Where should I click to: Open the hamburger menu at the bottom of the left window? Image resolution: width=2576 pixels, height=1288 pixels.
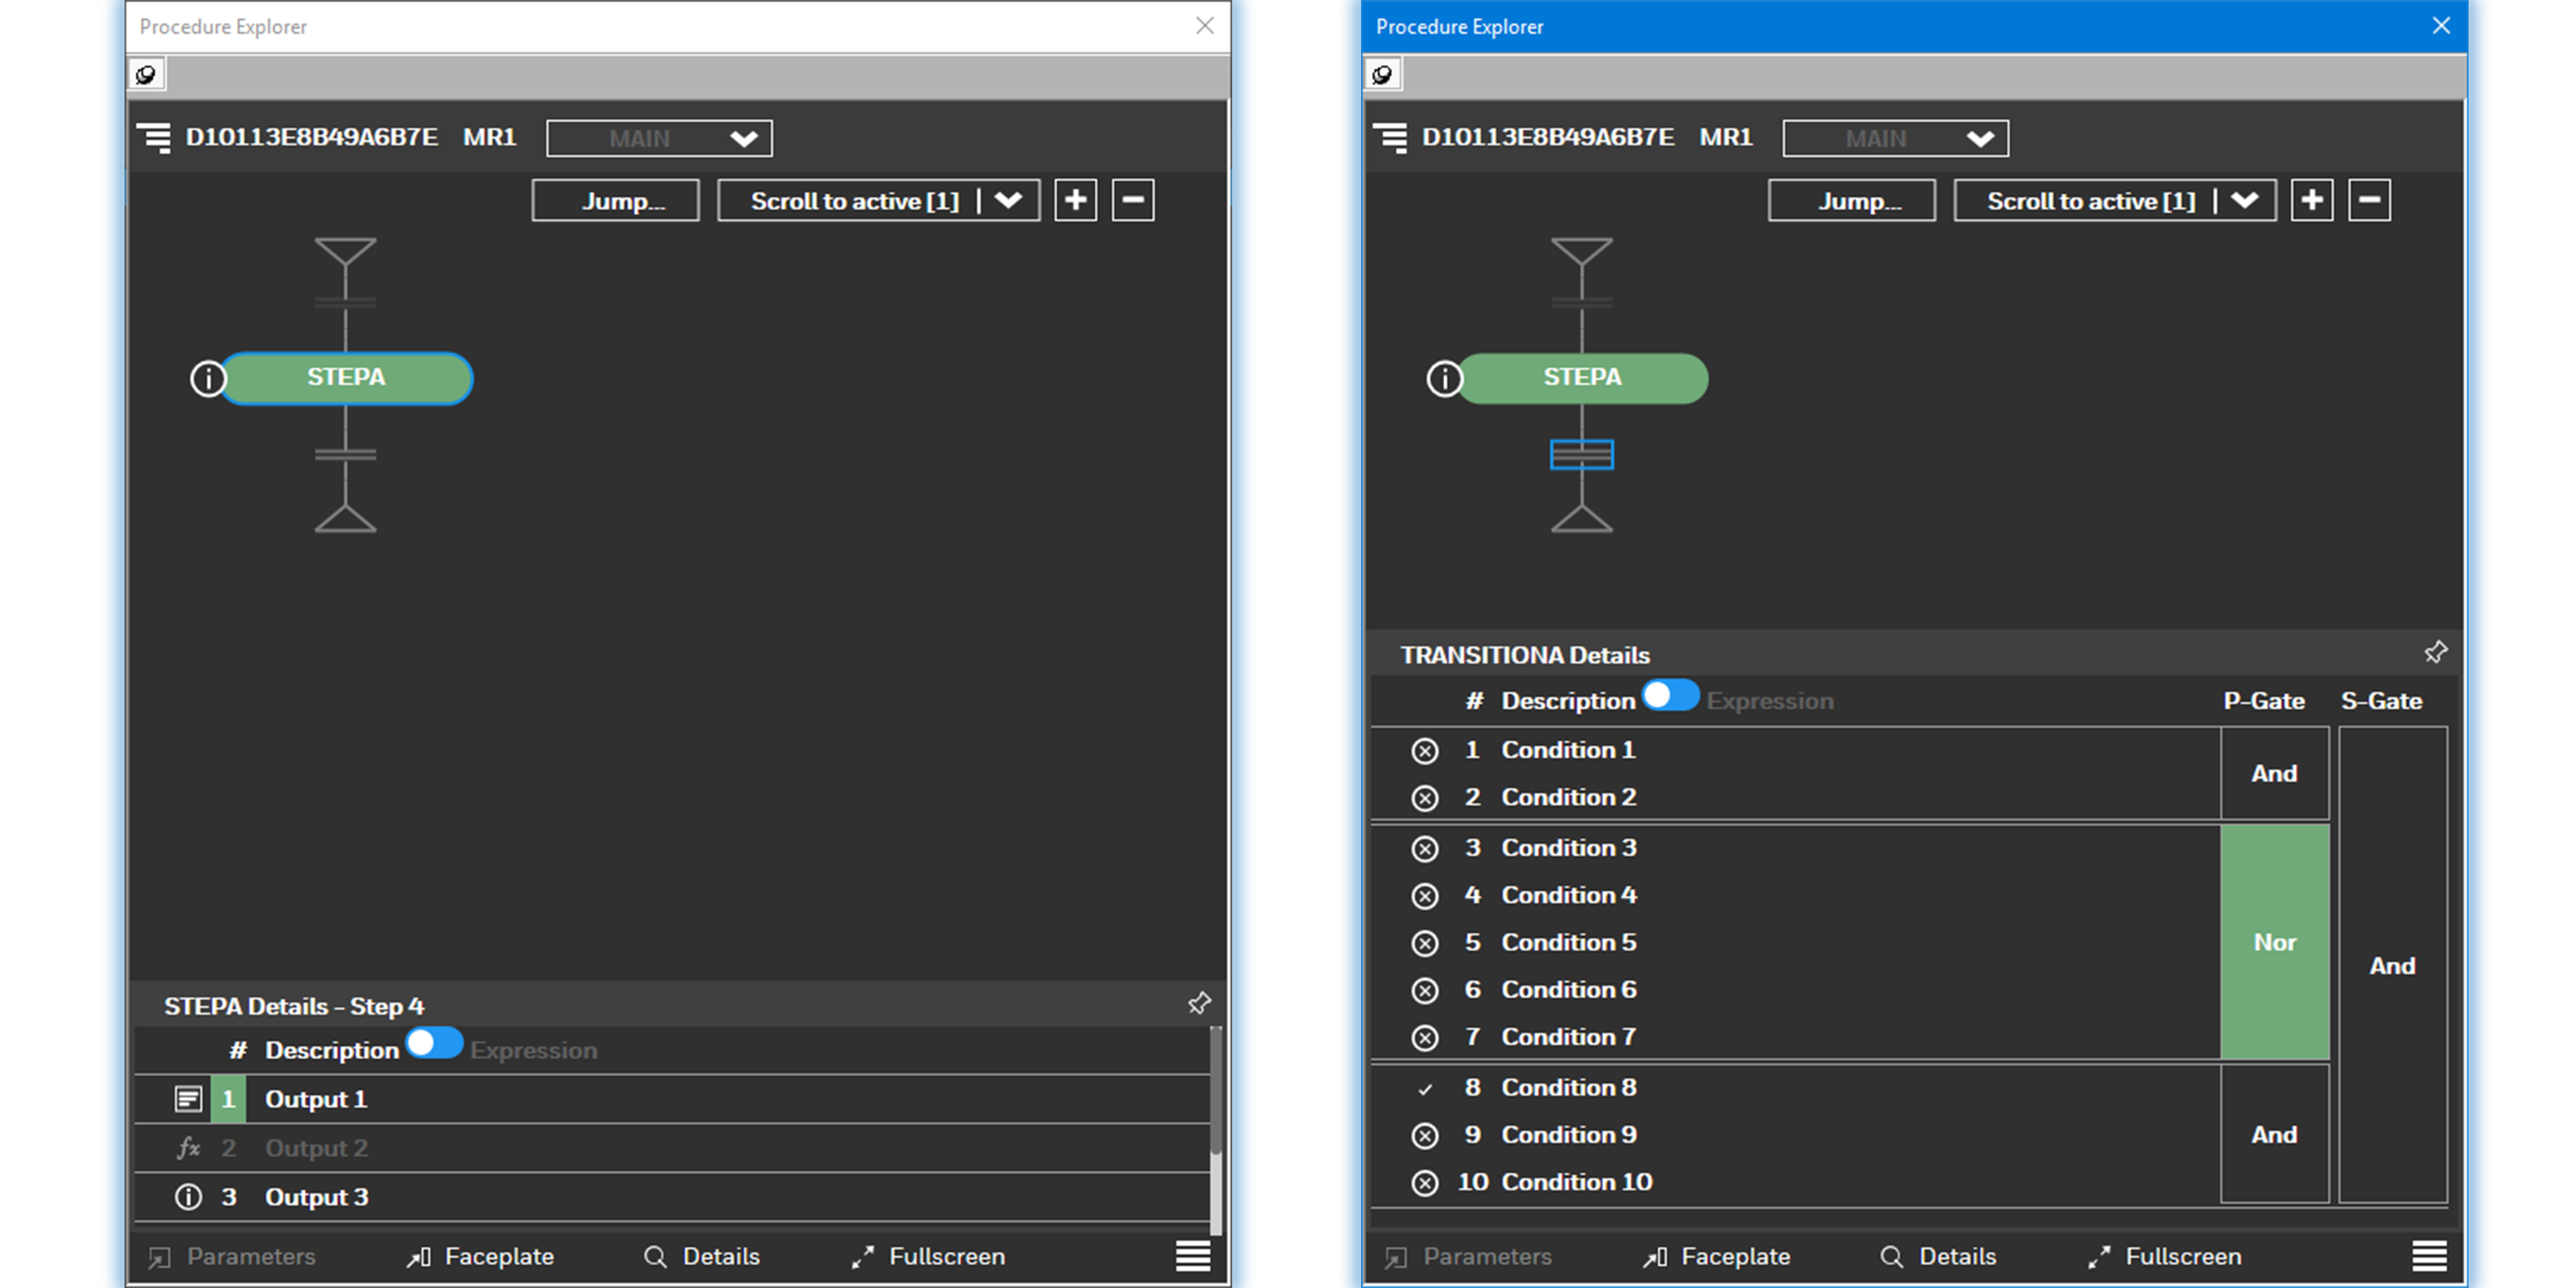1193,1256
